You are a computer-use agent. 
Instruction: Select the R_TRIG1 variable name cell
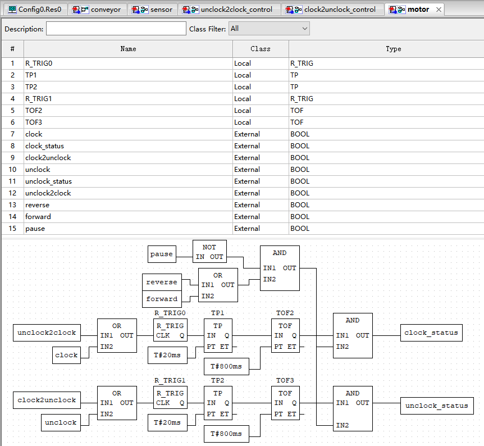click(x=128, y=98)
